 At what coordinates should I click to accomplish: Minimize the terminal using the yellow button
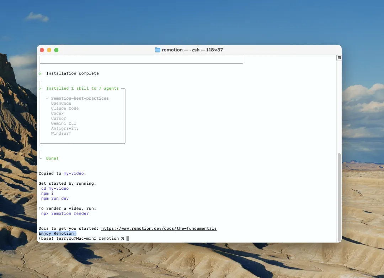[x=49, y=50]
